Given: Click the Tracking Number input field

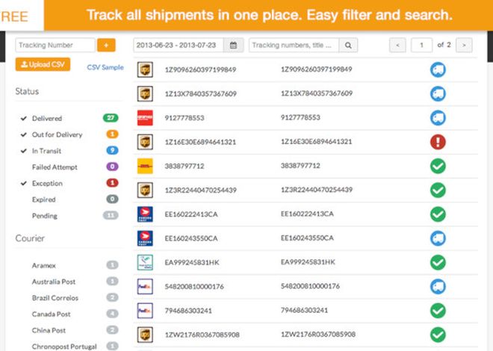Looking at the screenshot, I should [x=55, y=46].
